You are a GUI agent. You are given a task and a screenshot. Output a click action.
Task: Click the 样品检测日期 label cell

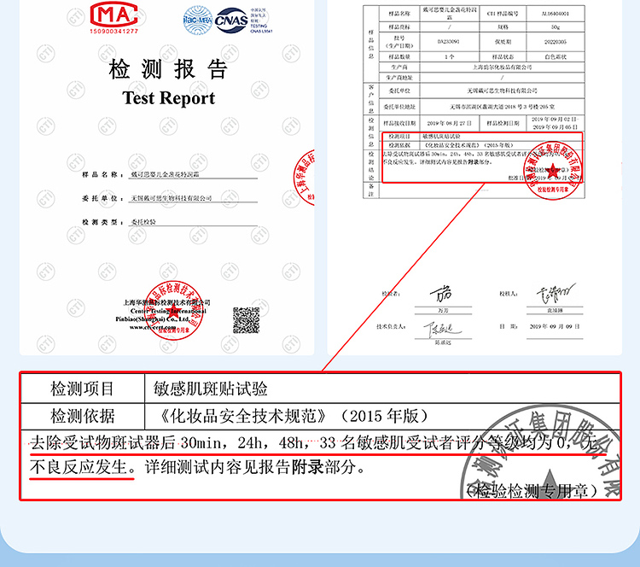coord(503,123)
